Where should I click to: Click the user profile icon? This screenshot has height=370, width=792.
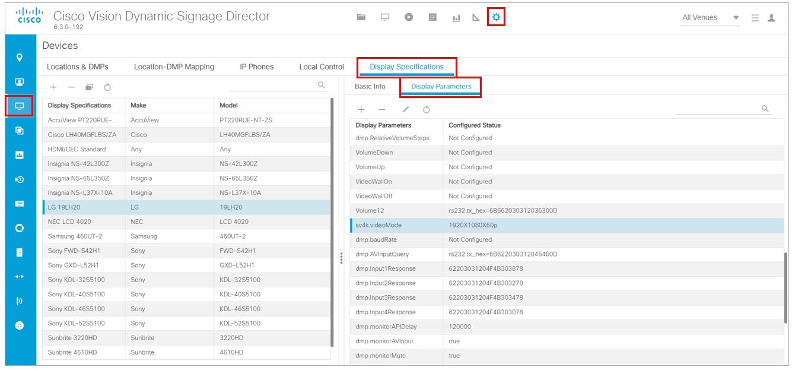771,18
